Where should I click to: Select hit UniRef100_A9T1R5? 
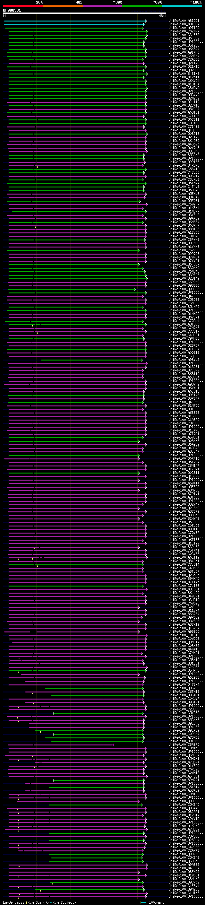click(184, 28)
